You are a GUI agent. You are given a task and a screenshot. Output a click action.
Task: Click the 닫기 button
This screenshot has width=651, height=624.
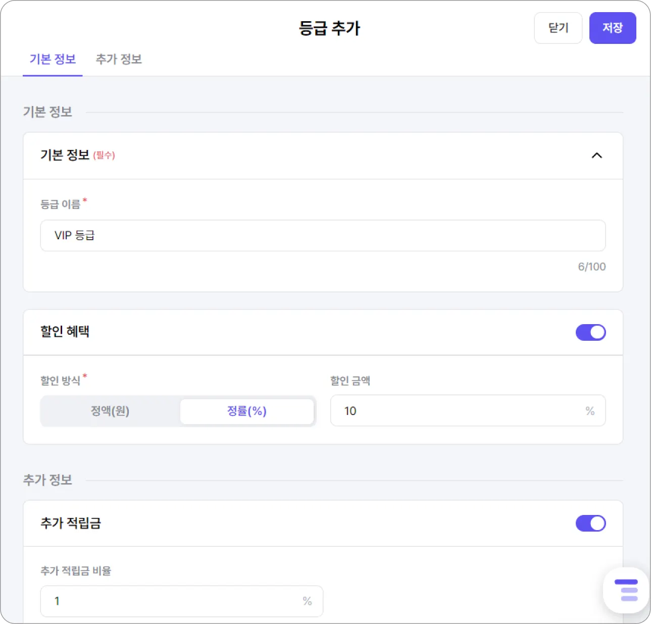[558, 28]
